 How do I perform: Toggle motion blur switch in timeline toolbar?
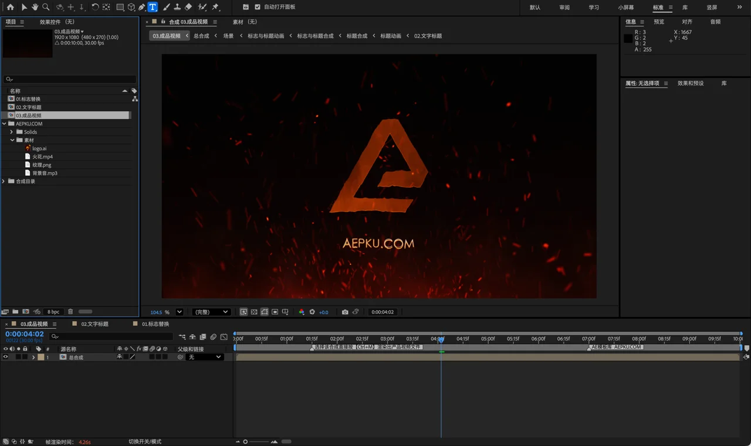pos(213,337)
